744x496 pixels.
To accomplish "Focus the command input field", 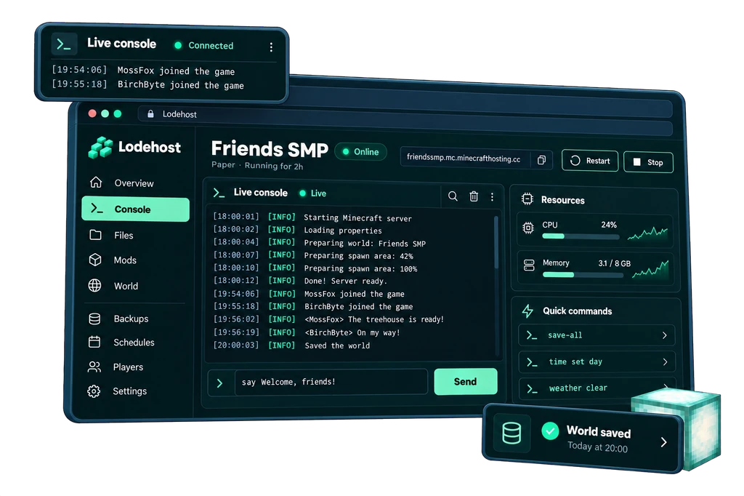I will pos(331,382).
